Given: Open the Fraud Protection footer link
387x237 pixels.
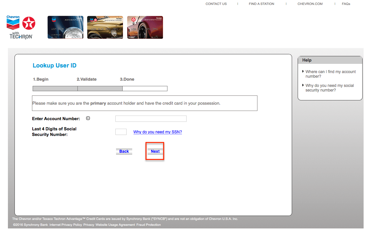Looking at the screenshot, I should click(149, 225).
